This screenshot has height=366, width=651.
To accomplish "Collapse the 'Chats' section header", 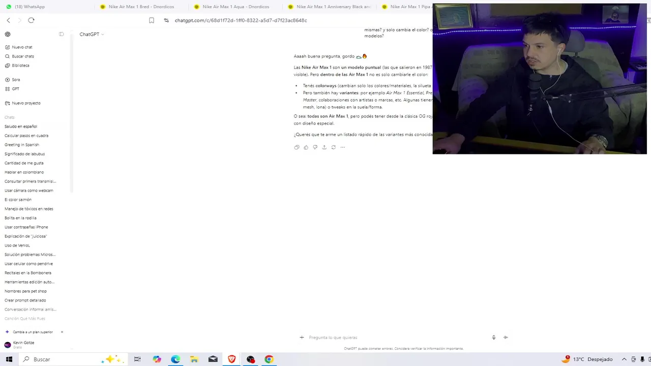I will click(9, 117).
